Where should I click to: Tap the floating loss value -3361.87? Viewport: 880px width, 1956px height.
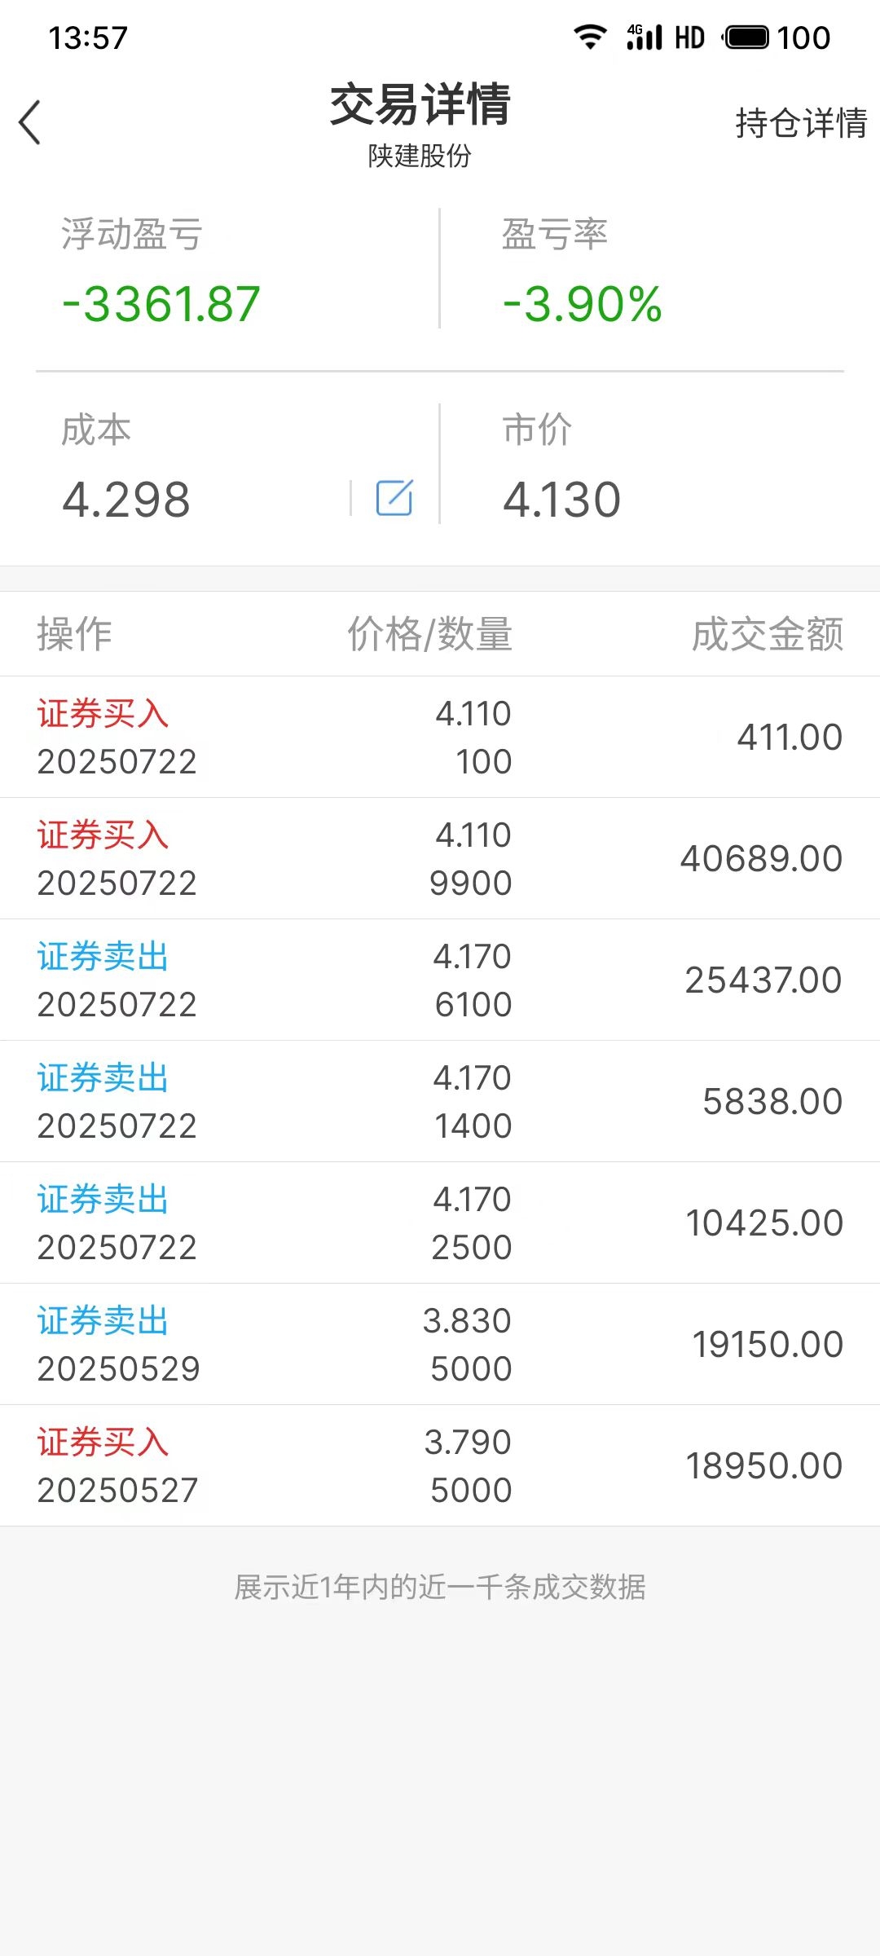pyautogui.click(x=161, y=304)
